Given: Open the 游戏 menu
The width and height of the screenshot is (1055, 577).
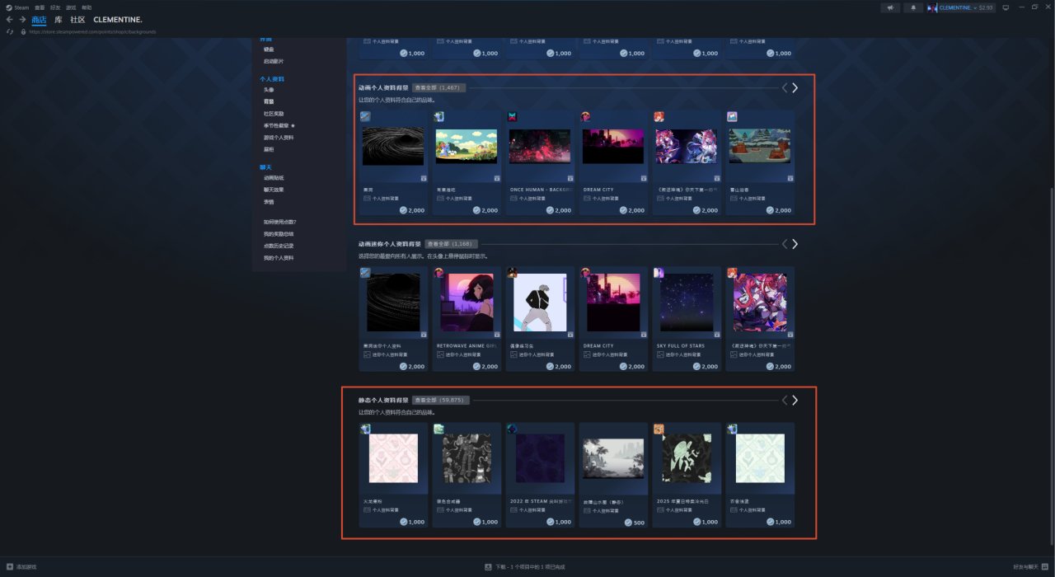Looking at the screenshot, I should point(71,7).
